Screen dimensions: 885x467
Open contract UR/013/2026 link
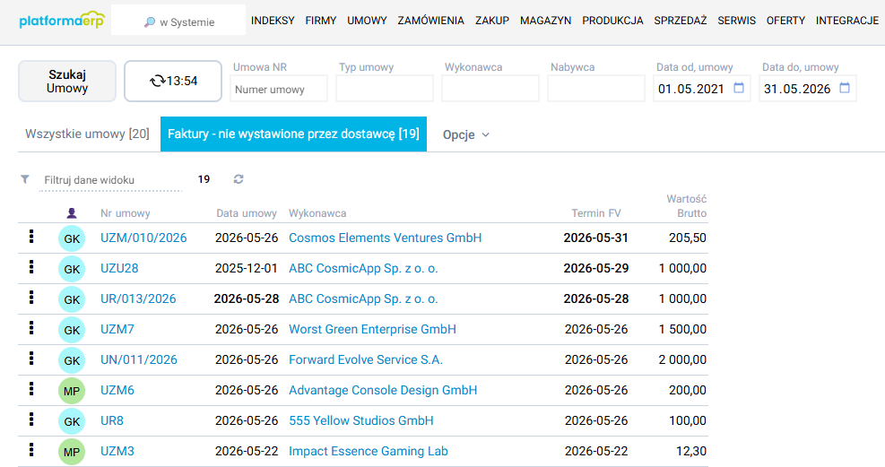pyautogui.click(x=138, y=298)
